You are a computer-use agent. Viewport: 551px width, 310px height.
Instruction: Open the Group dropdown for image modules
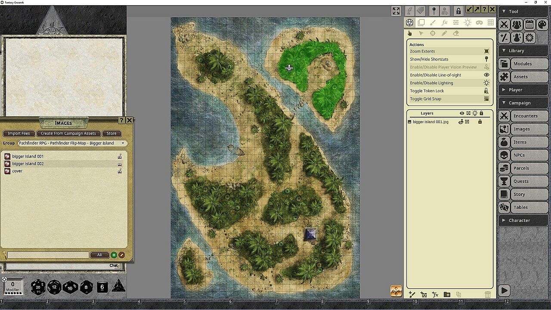pos(71,143)
